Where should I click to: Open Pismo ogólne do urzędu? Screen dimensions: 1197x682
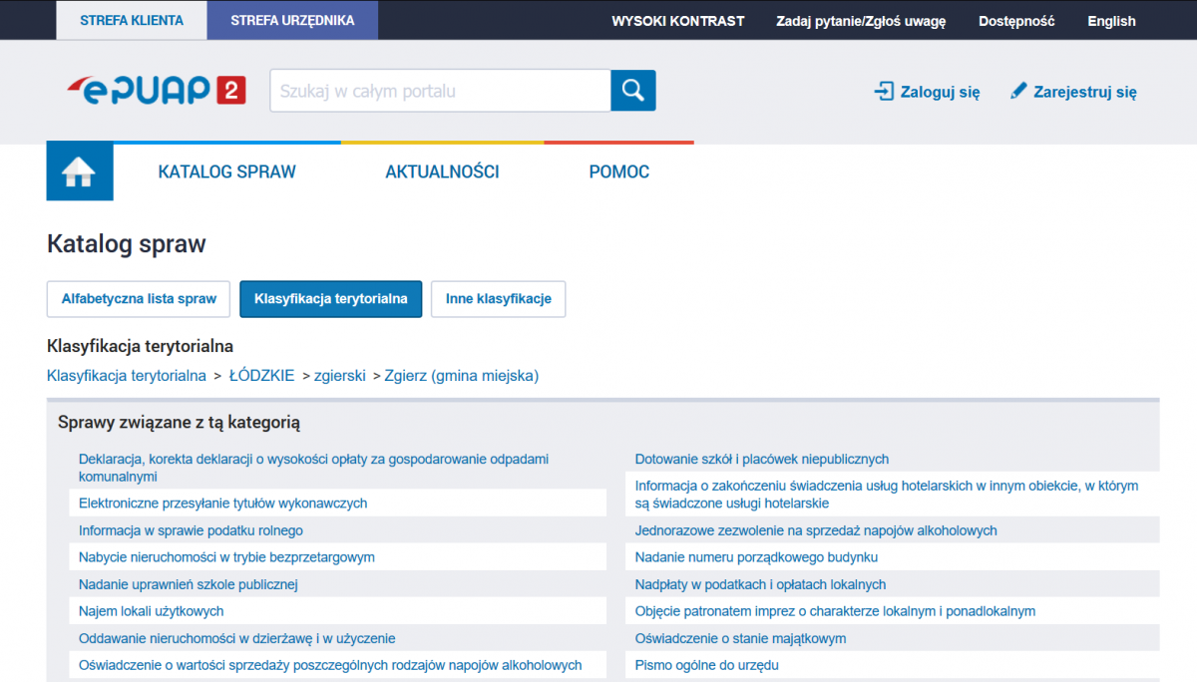706,665
